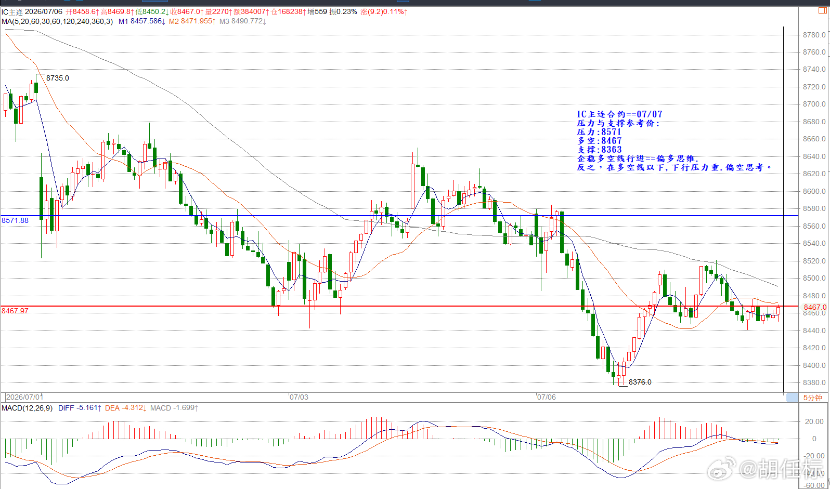The image size is (830, 489).
Task: Click the 8735.0 high price marker
Action: pos(58,78)
